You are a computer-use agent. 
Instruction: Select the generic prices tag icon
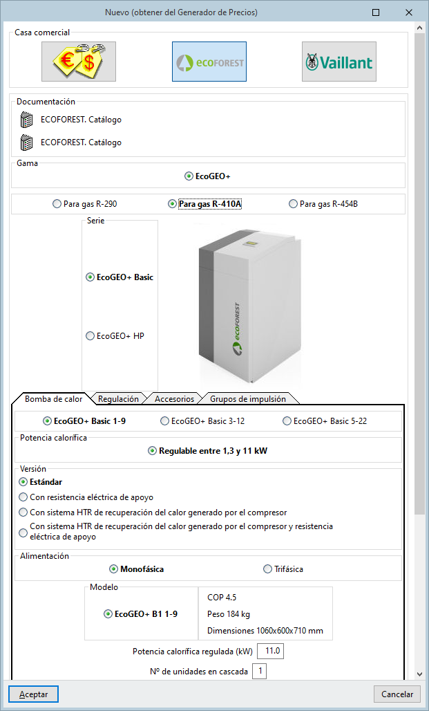tap(79, 62)
